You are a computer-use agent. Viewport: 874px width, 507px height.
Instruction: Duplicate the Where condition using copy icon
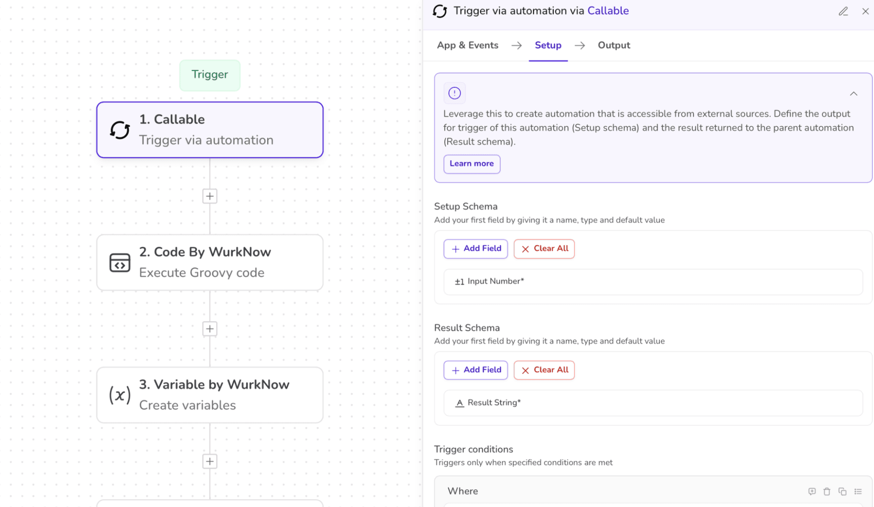point(842,492)
